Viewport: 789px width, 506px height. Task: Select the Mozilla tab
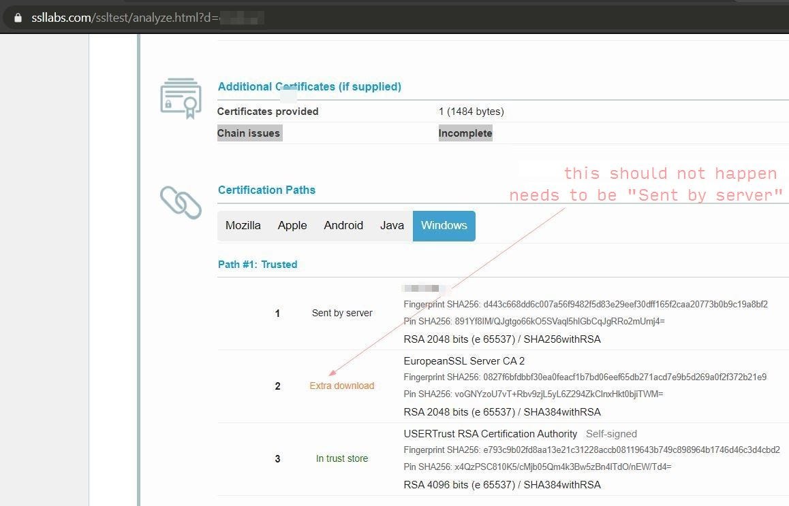pyautogui.click(x=243, y=226)
